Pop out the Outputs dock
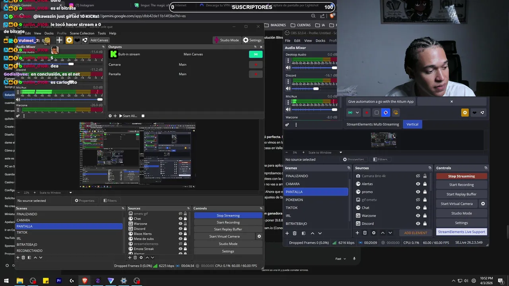509x286 pixels. click(x=256, y=47)
